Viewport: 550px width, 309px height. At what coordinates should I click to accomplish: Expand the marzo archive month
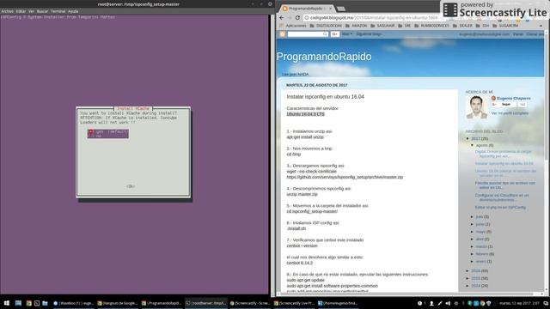tap(472, 246)
